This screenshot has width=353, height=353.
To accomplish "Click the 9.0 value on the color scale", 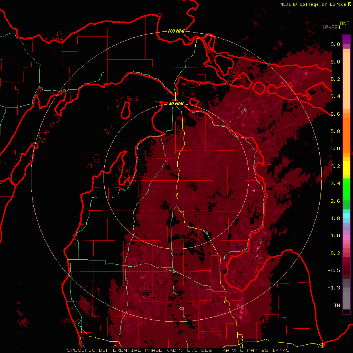I will coord(335,62).
